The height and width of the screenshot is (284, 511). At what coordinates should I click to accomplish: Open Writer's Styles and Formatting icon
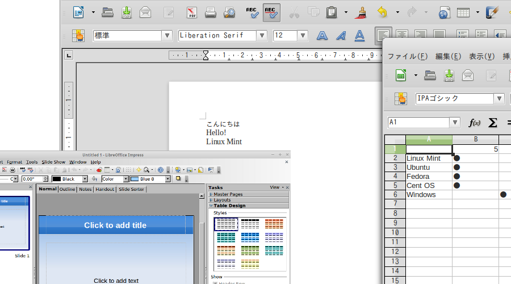tap(78, 35)
